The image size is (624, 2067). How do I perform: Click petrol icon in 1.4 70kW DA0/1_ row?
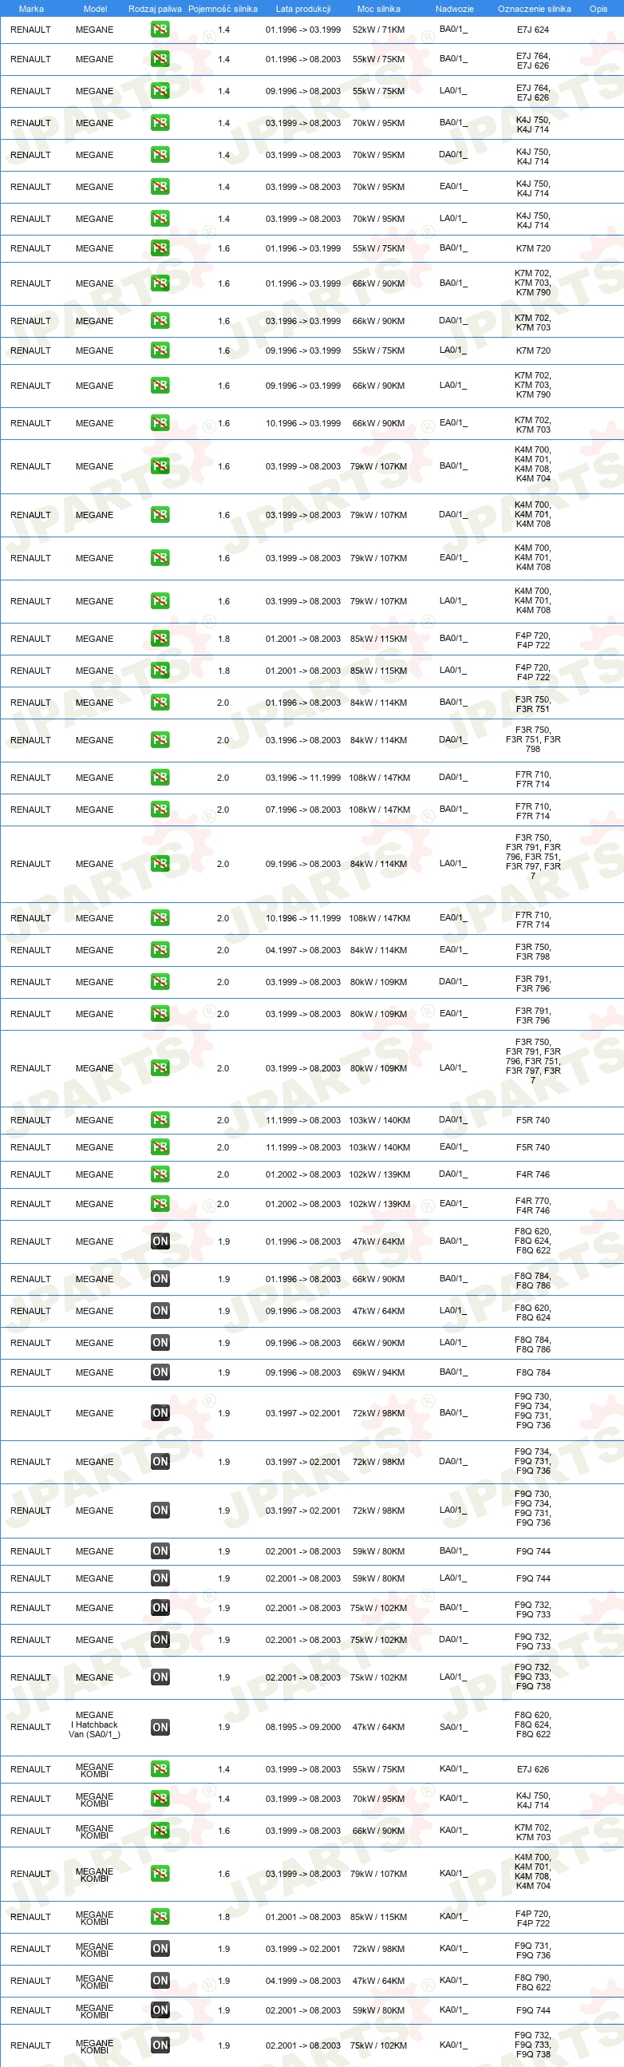pyautogui.click(x=160, y=155)
